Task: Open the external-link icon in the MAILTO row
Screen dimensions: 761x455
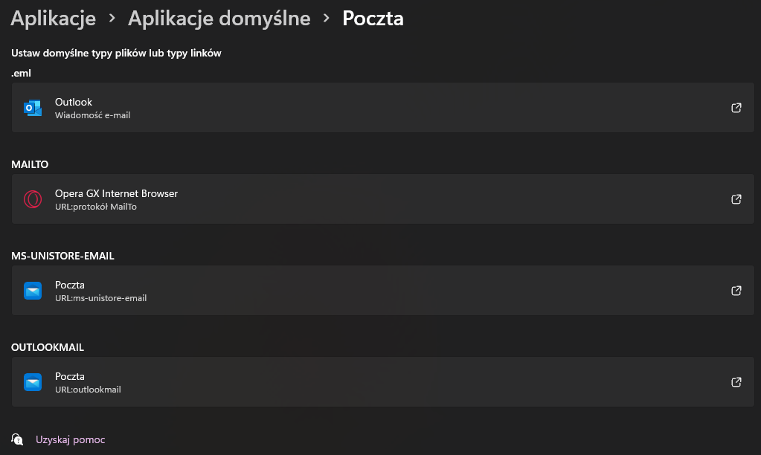Action: [736, 199]
